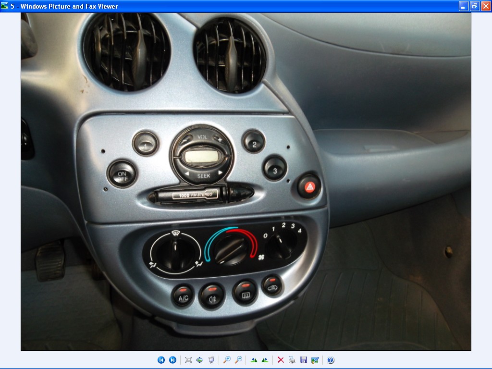The height and width of the screenshot is (369, 492).
Task: Show image at actual size
Action: coord(200,360)
